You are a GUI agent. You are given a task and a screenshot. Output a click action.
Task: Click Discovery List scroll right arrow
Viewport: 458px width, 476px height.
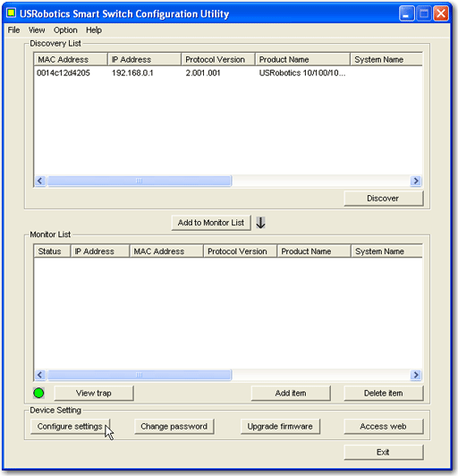(x=416, y=181)
